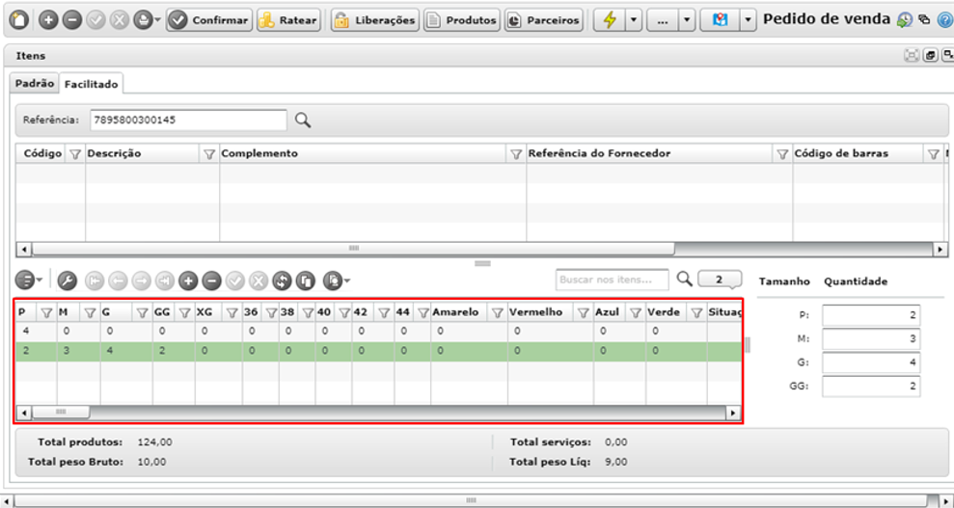
Task: Click the items grid plus (add item) icon
Action: 188,281
